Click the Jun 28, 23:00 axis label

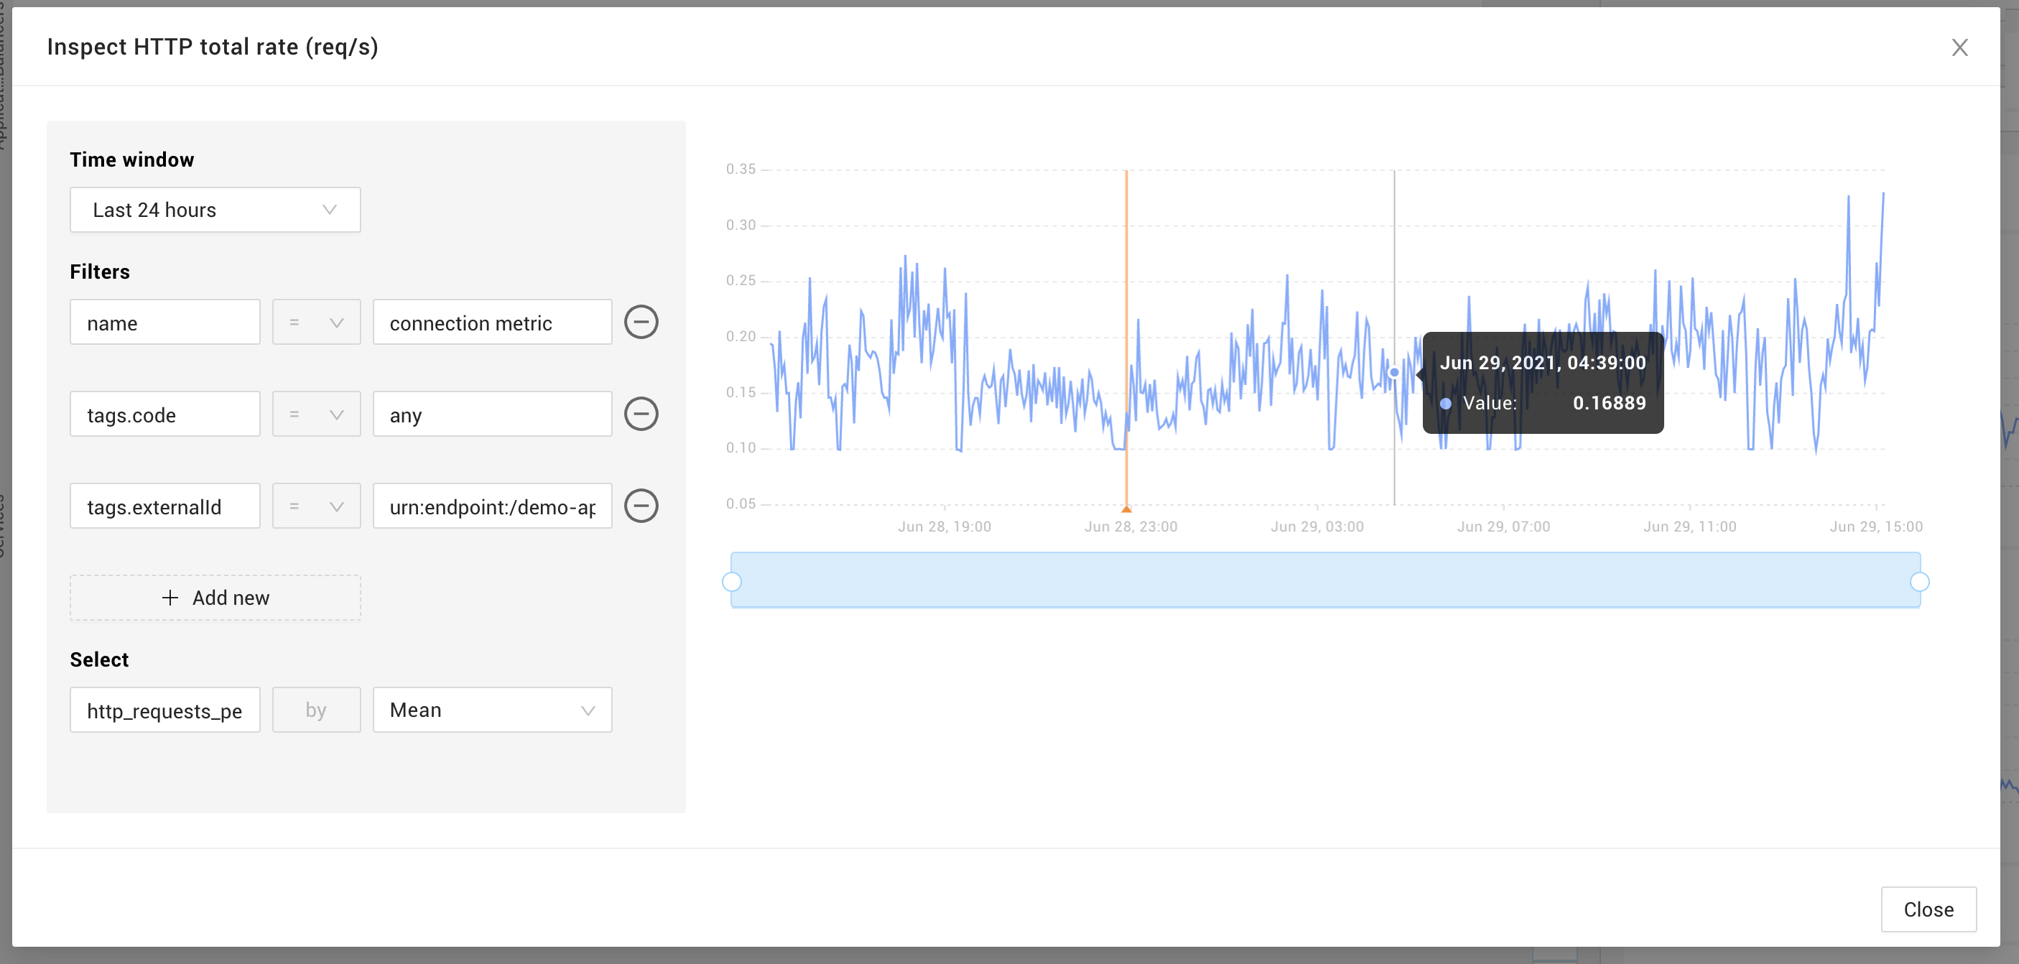click(1131, 527)
